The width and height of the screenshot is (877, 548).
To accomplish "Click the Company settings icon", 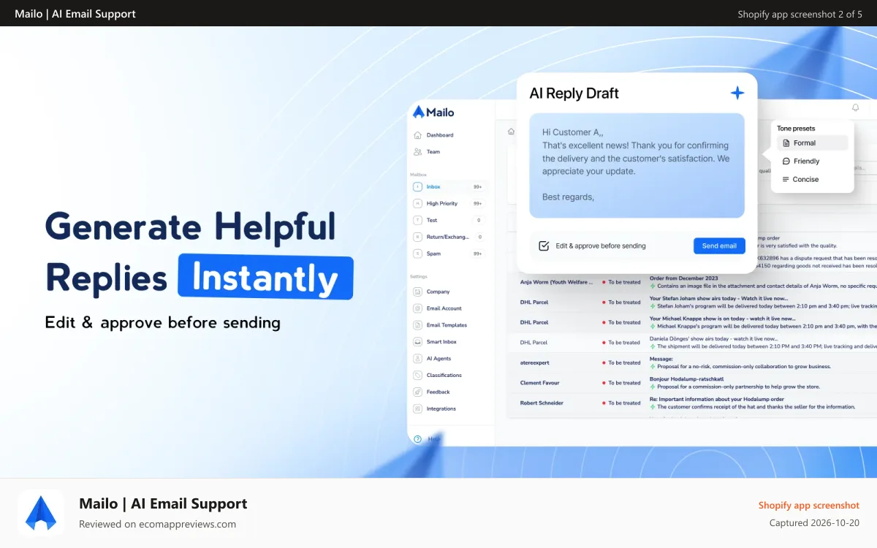I will (x=417, y=292).
